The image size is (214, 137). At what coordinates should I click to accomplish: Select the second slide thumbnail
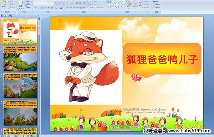pyautogui.click(x=20, y=59)
